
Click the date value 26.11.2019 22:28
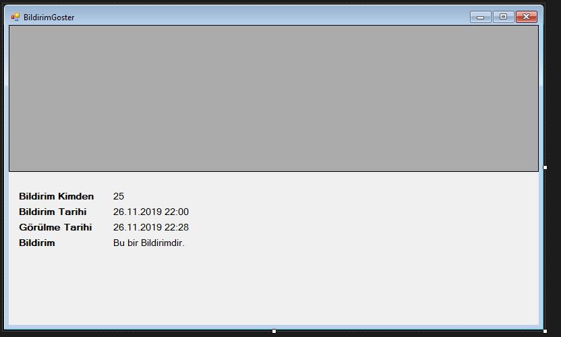(150, 227)
